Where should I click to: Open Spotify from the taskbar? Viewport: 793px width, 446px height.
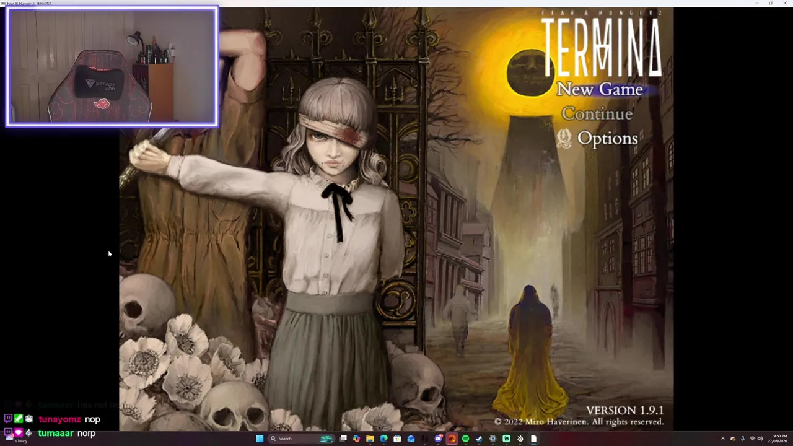tap(465, 439)
